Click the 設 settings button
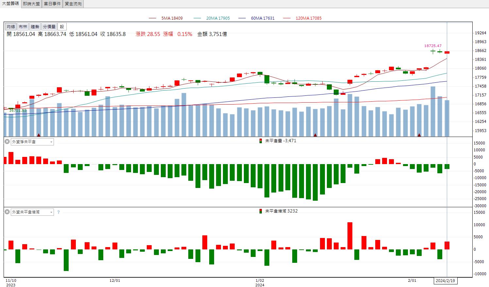The height and width of the screenshot is (287, 489). [62, 27]
